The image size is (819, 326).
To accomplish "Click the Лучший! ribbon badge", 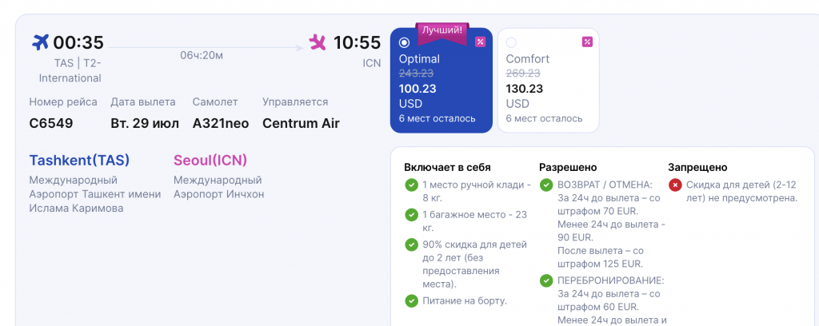I will 441,31.
